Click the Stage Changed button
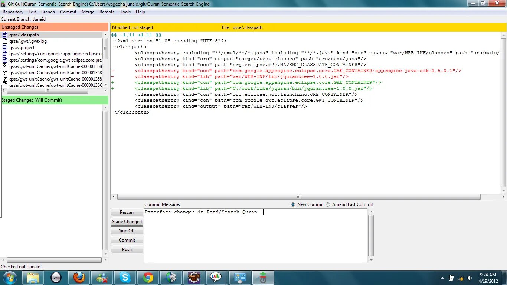 tap(127, 222)
